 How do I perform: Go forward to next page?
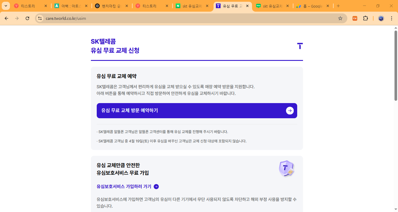coord(17,18)
